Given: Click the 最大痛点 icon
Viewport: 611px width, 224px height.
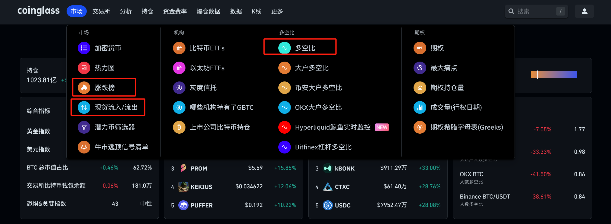Looking at the screenshot, I should tap(420, 68).
